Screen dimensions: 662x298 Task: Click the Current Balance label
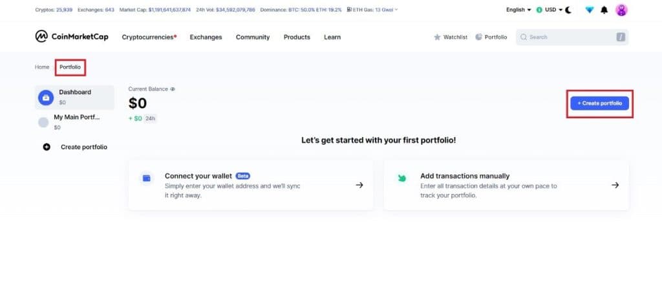(x=148, y=89)
